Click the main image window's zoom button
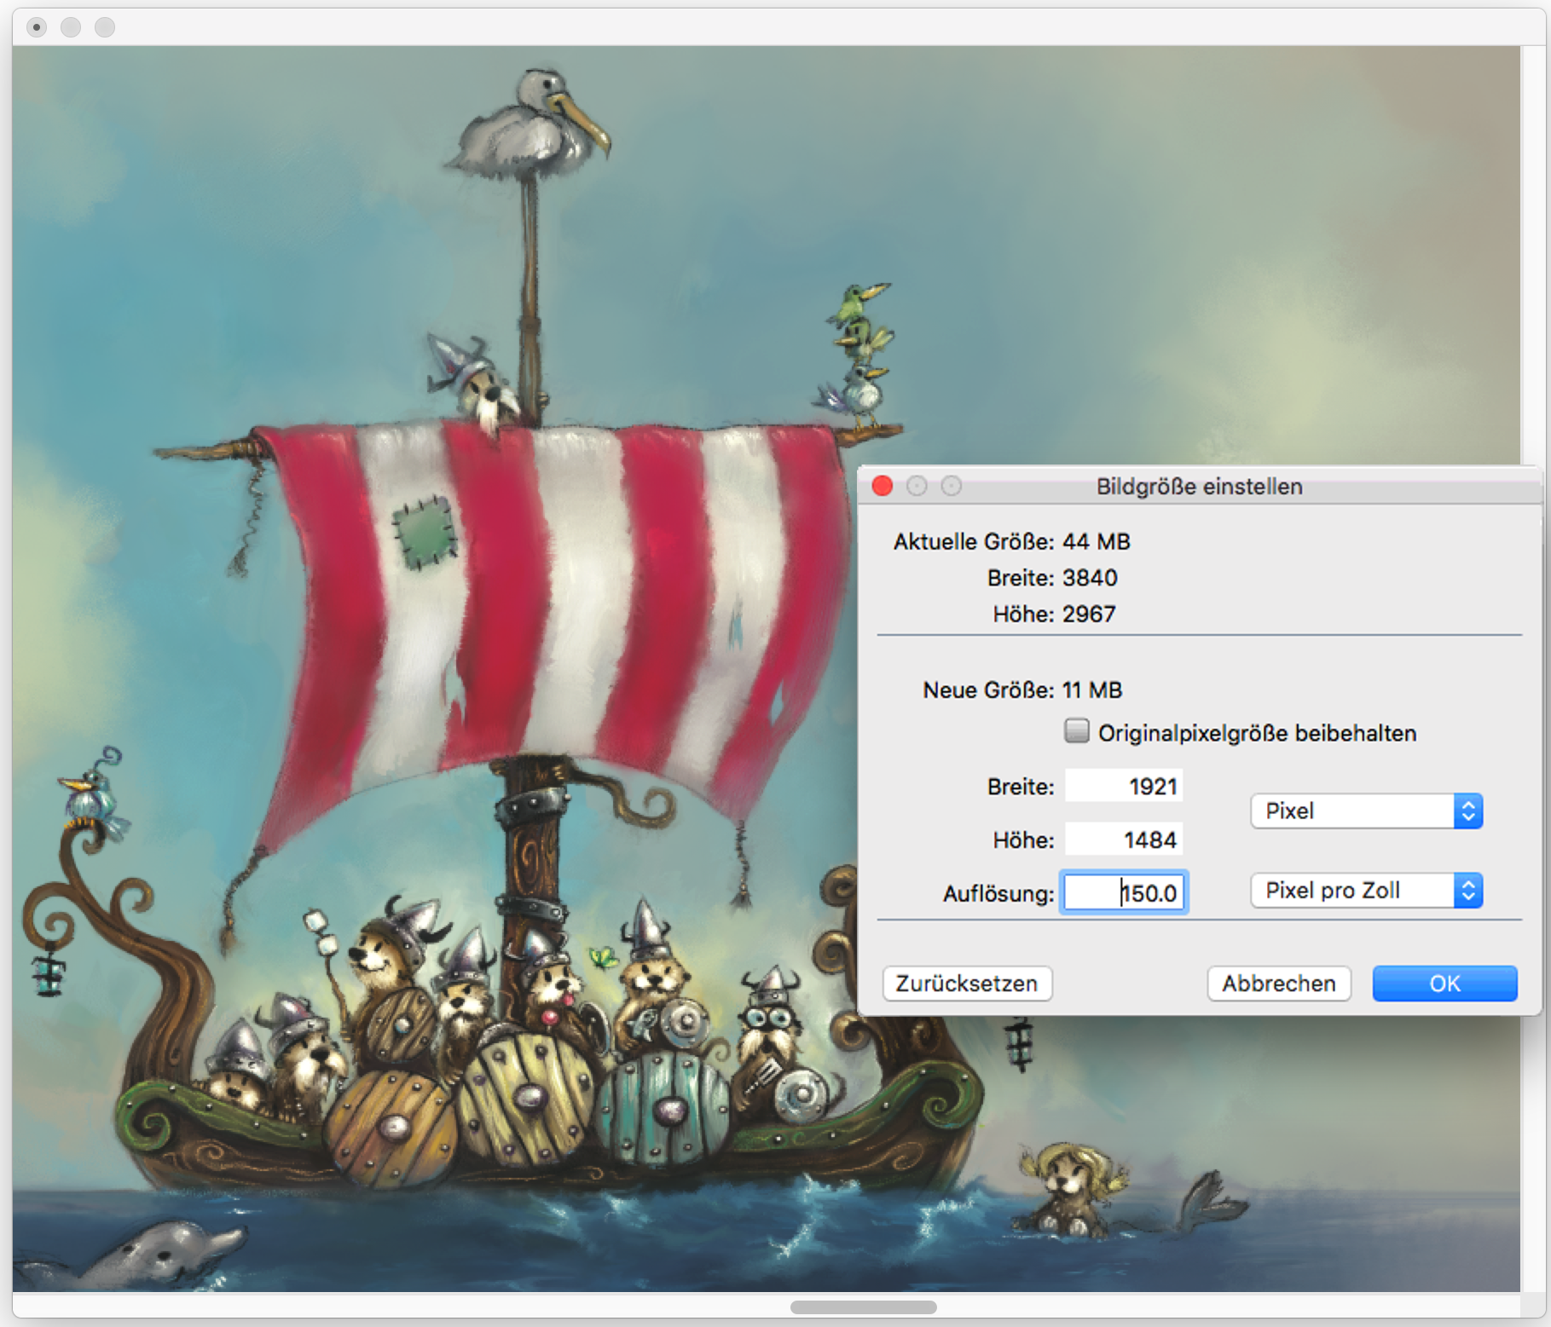This screenshot has height=1327, width=1551. [x=105, y=27]
